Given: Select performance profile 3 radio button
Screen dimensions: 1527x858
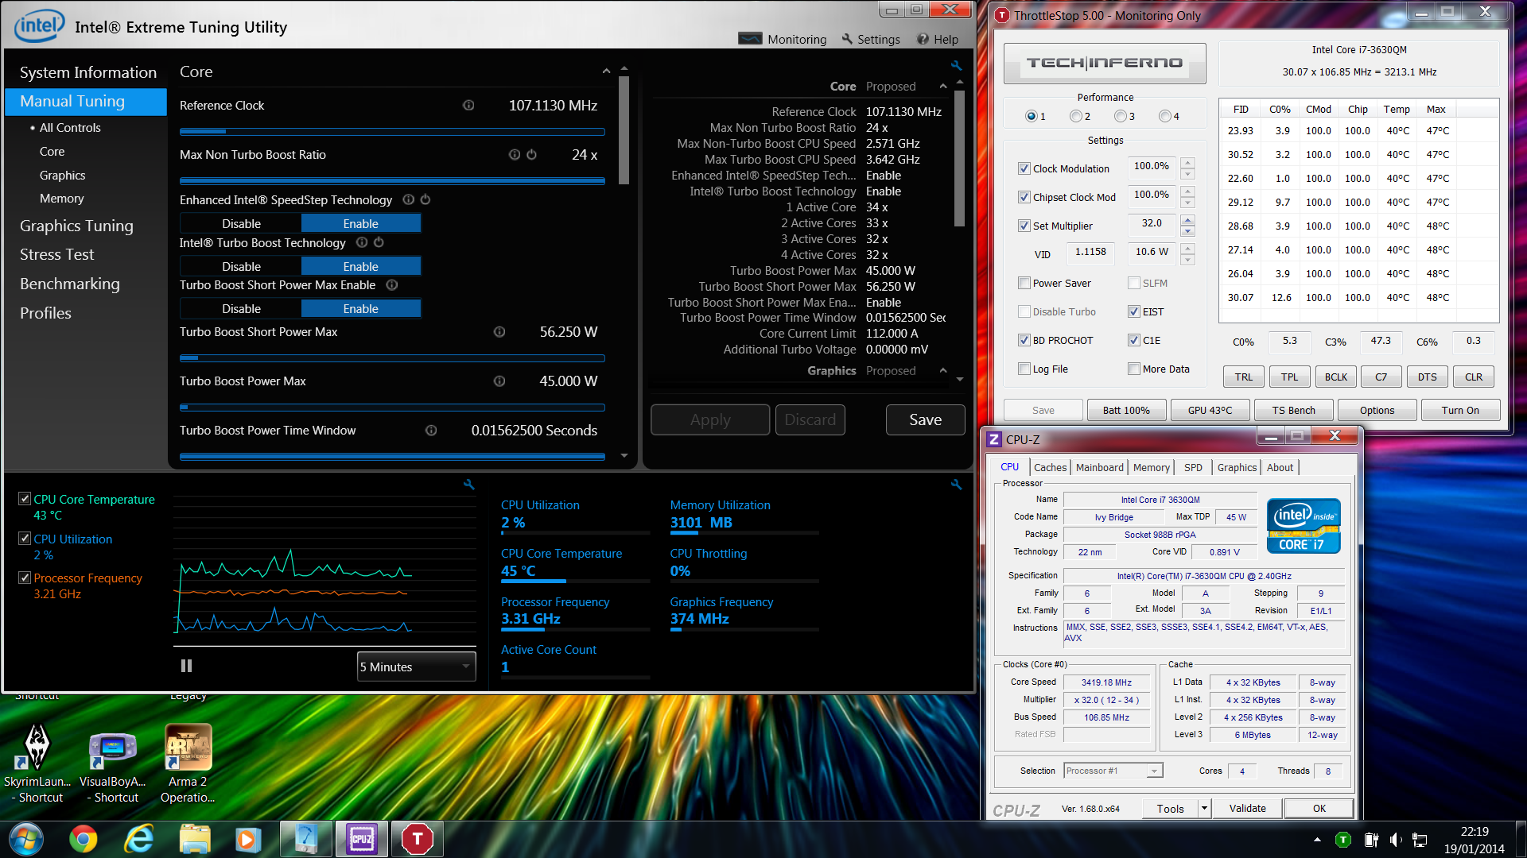Looking at the screenshot, I should [x=1120, y=116].
